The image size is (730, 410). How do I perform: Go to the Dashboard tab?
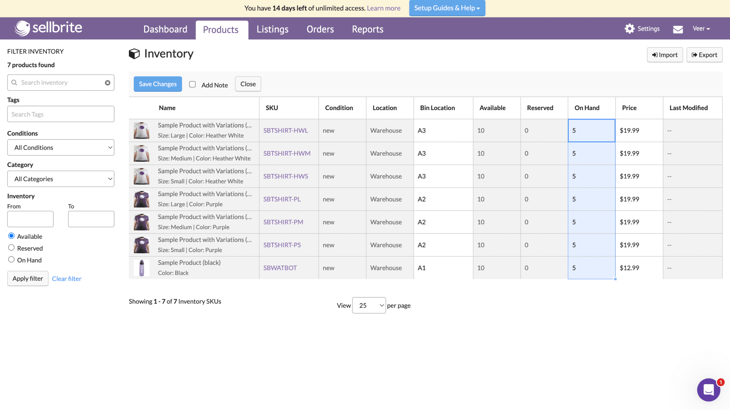165,29
